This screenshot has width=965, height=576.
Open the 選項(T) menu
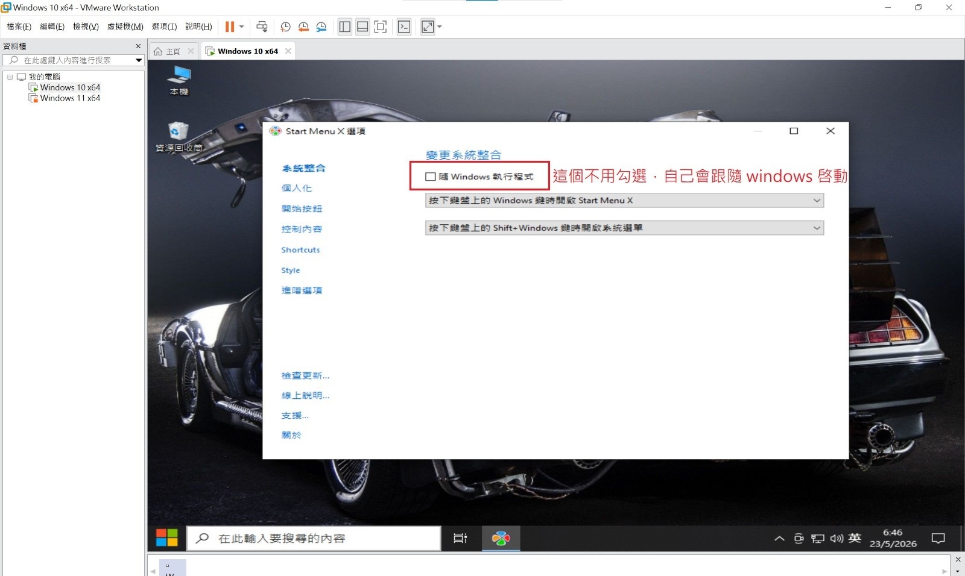(x=164, y=27)
